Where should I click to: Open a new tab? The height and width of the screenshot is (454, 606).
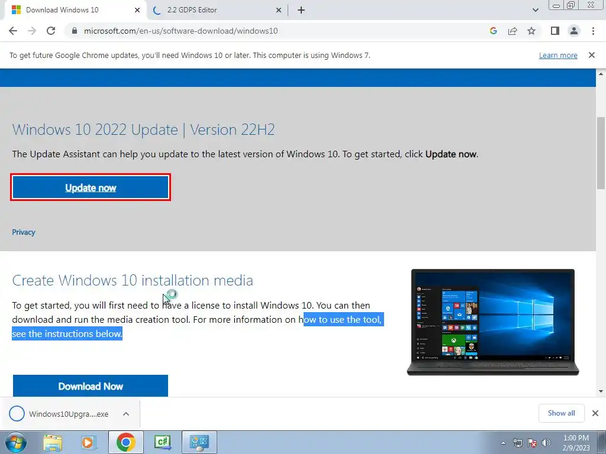pos(301,10)
